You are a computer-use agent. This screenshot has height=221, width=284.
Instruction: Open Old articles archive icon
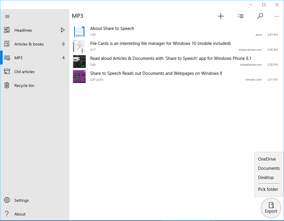pos(7,71)
